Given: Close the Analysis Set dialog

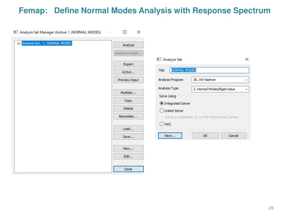Looking at the screenshot, I should 247,59.
